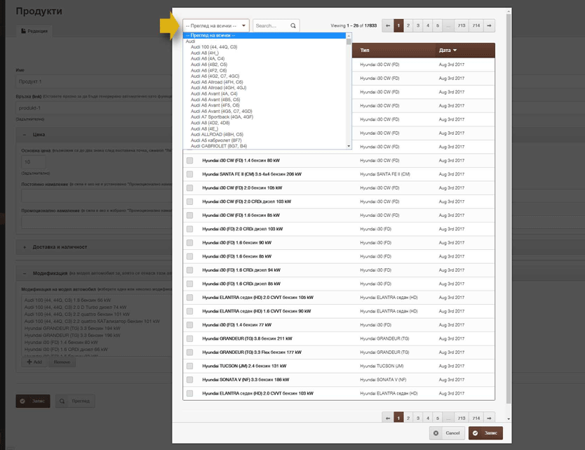Click the "Hyundai SONATA V (NF)" type cell

384,380
